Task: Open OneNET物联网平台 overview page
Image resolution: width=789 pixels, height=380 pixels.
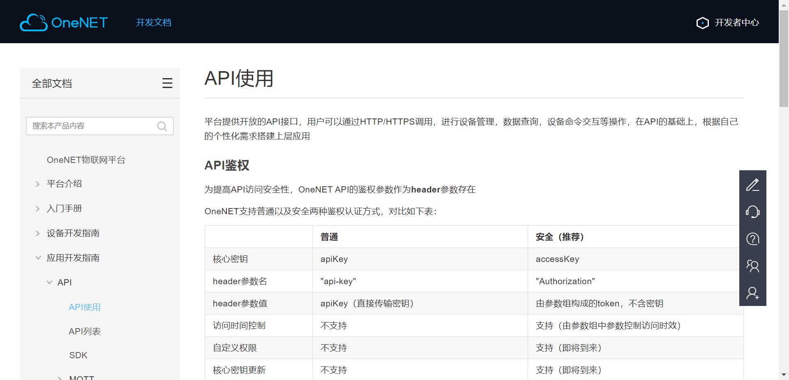Action: tap(86, 160)
